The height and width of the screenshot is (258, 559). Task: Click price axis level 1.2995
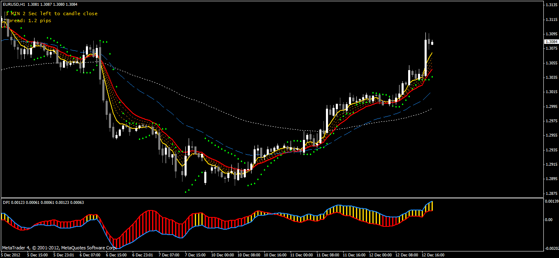click(551, 107)
